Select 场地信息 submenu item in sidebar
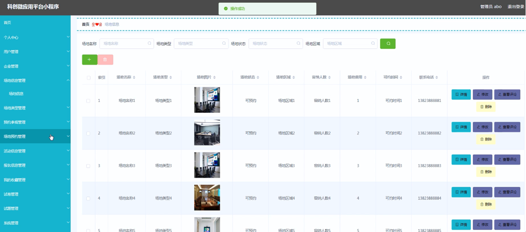Image resolution: width=526 pixels, height=232 pixels. tap(16, 94)
